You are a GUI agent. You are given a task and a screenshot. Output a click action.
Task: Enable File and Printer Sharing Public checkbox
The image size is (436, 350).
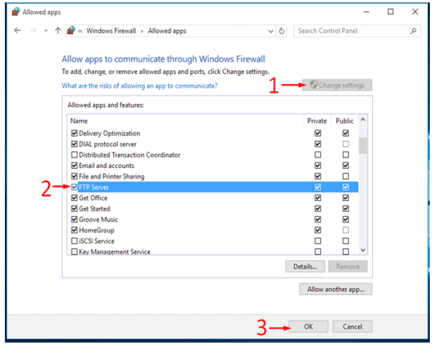pyautogui.click(x=346, y=177)
